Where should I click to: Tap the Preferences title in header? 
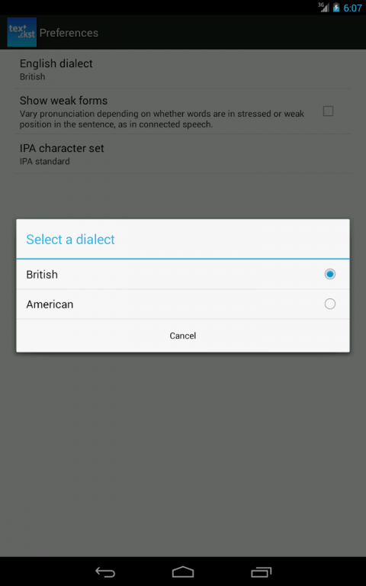click(69, 33)
